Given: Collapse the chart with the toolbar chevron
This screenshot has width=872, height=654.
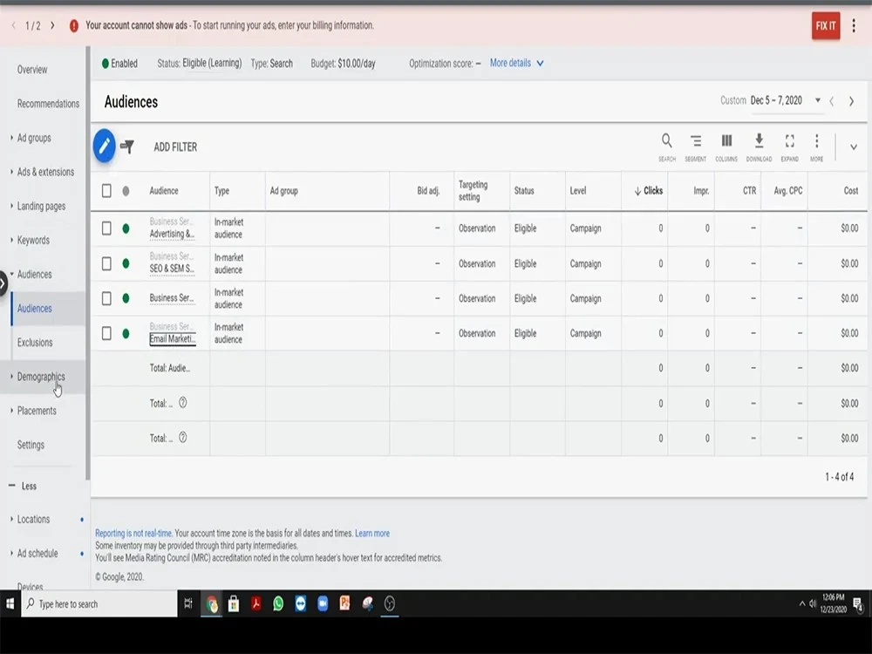Looking at the screenshot, I should 853,147.
